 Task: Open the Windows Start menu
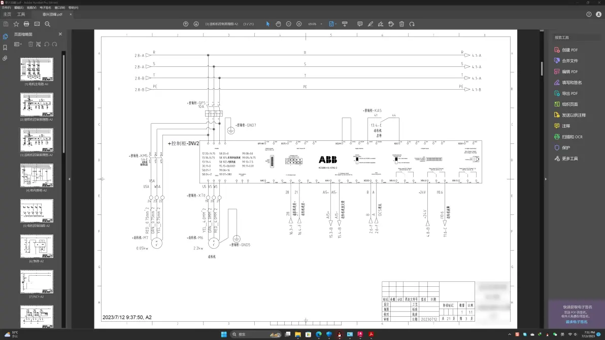point(224,334)
